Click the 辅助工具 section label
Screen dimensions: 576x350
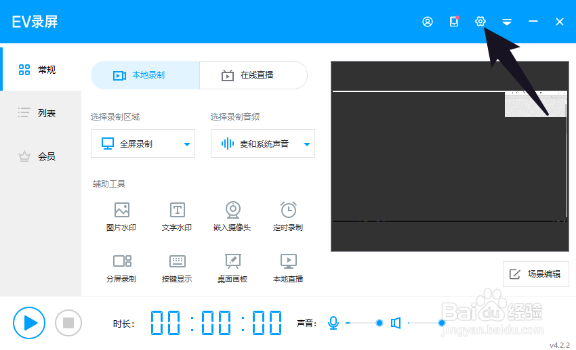pos(108,184)
